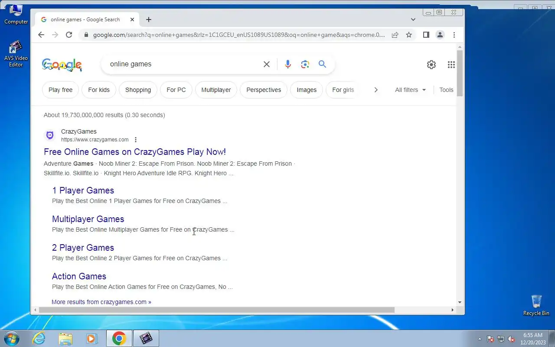
Task: Open the Action Games sitelink
Action: pyautogui.click(x=79, y=276)
